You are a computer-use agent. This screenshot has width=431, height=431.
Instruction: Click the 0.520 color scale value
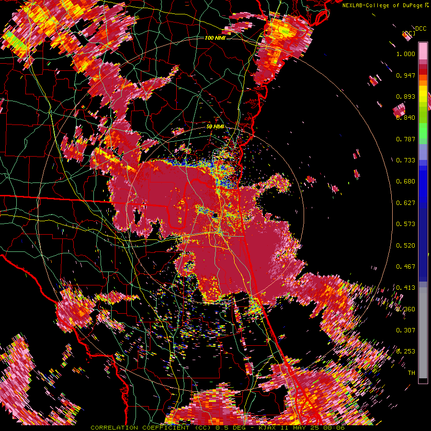[406, 246]
